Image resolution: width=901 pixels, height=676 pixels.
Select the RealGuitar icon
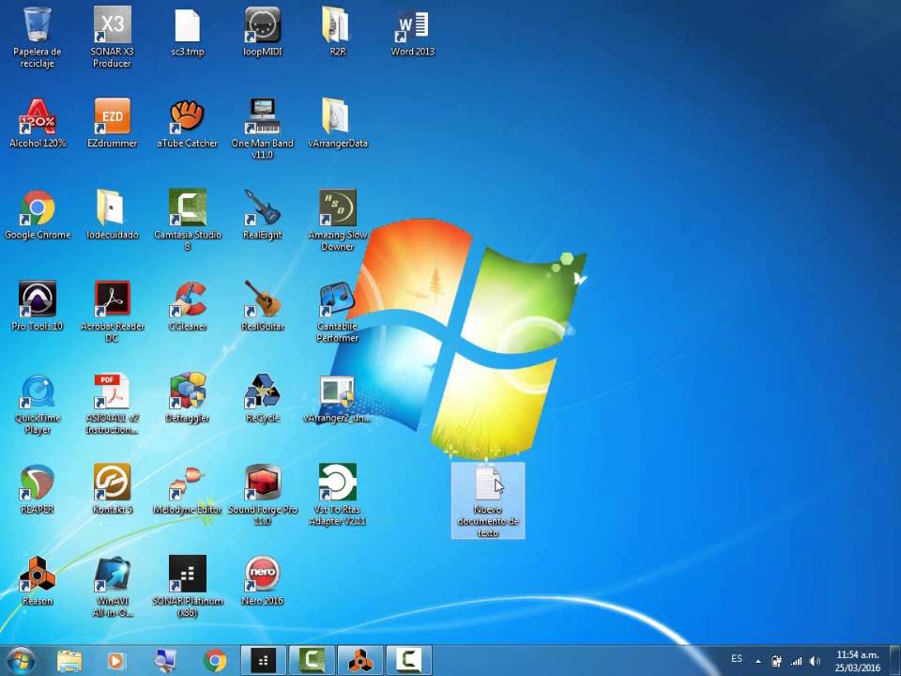coord(263,306)
